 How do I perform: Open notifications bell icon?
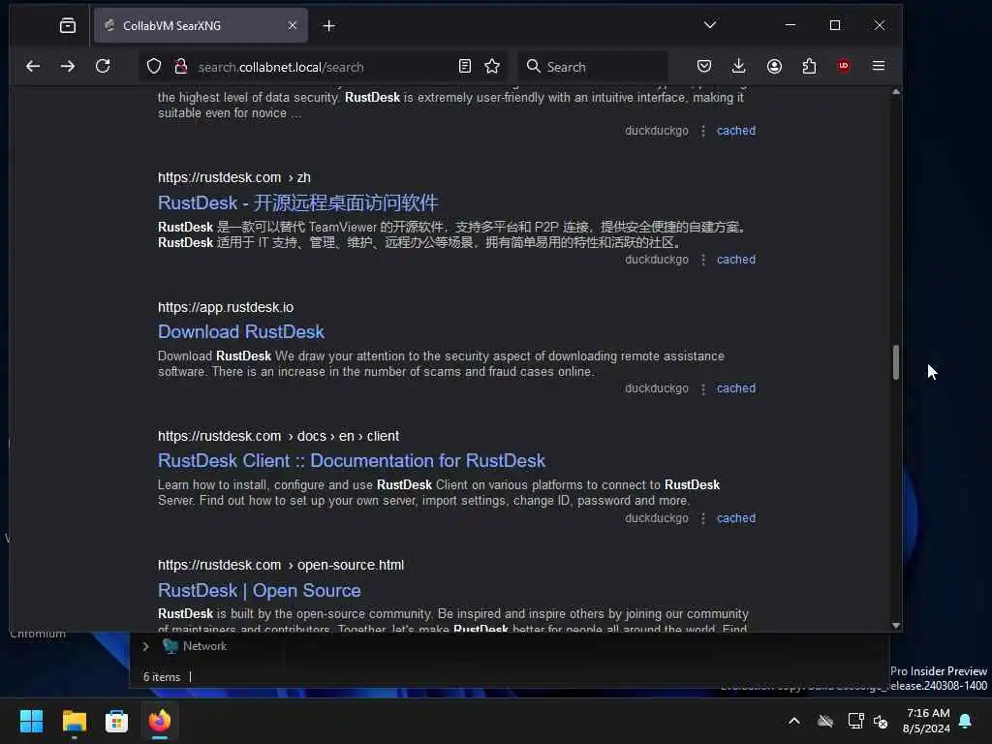click(965, 721)
